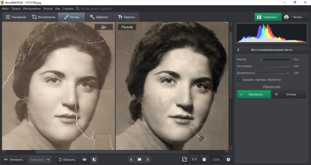Viewport: 311px width, 165px height.
Task: Click the Растушевка value 100
Action: [296, 66]
